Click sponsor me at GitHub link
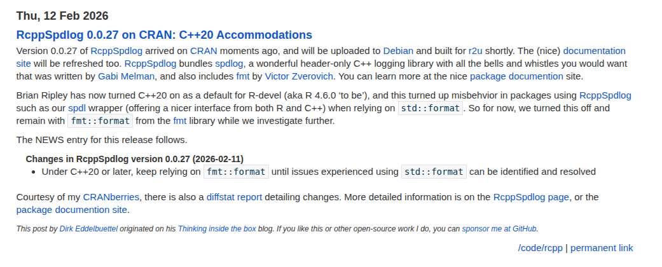 [x=500, y=229]
